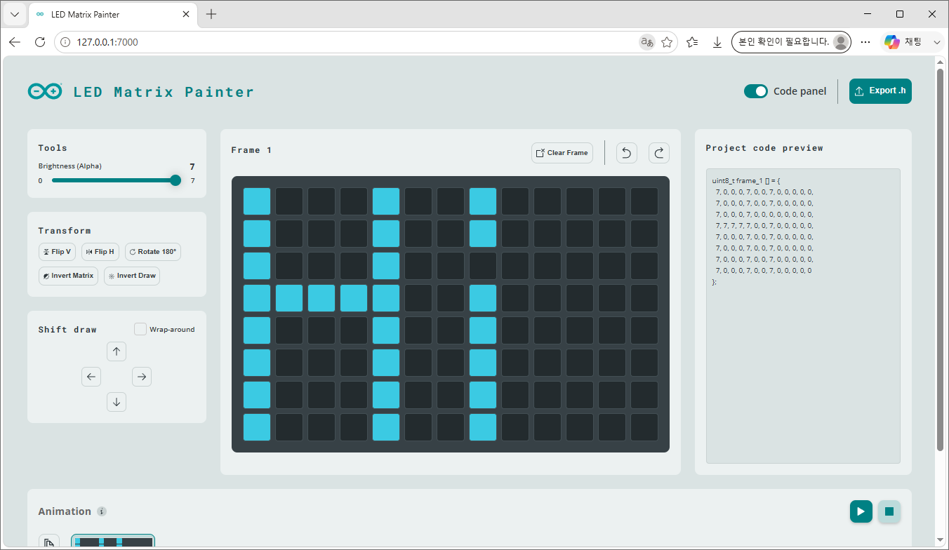Click the code row '7, 7, 7, 7, 7, 0, 0, 7...'
The image size is (949, 550).
point(764,225)
